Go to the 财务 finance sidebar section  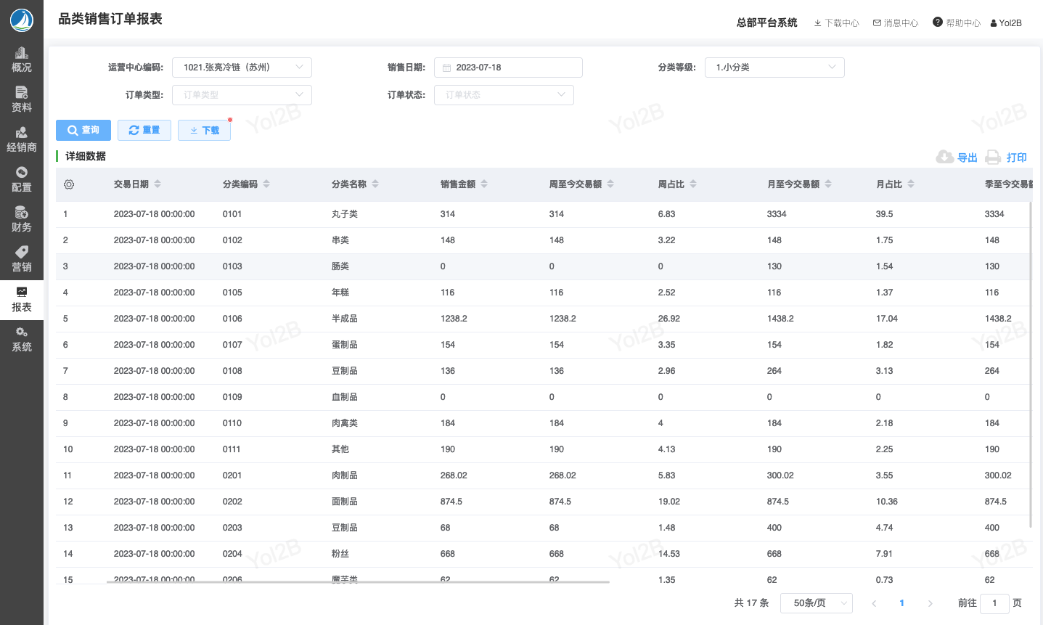[x=22, y=219]
